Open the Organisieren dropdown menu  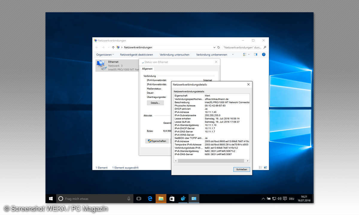tap(105, 55)
